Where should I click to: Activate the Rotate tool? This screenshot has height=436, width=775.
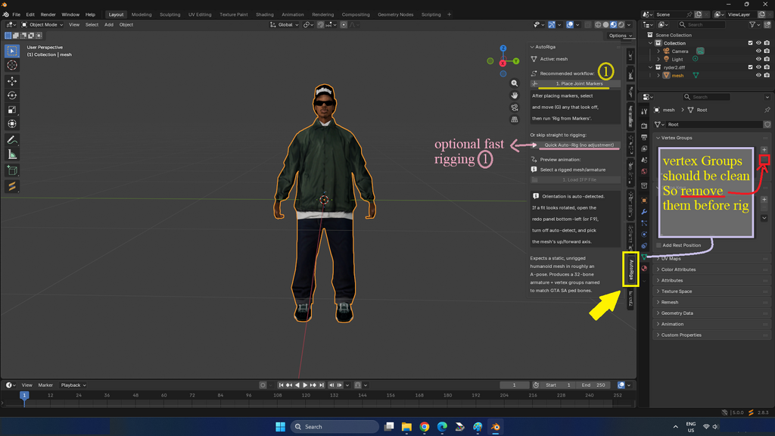pyautogui.click(x=12, y=95)
